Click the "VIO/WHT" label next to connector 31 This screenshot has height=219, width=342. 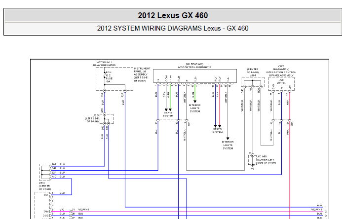tap(84, 210)
